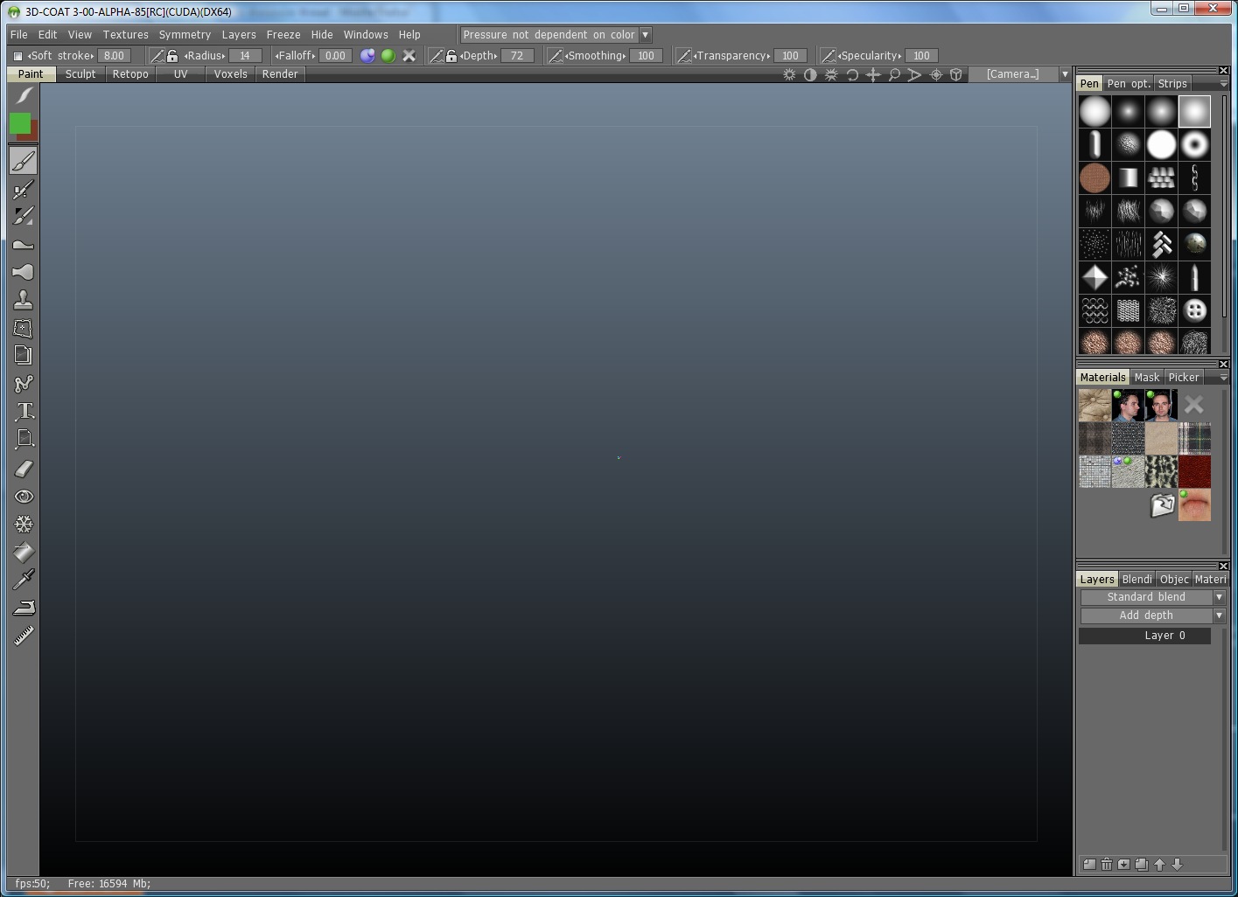Screen dimensions: 1238x897
Task: Choose the lips material thumbnail
Action: 1194,505
